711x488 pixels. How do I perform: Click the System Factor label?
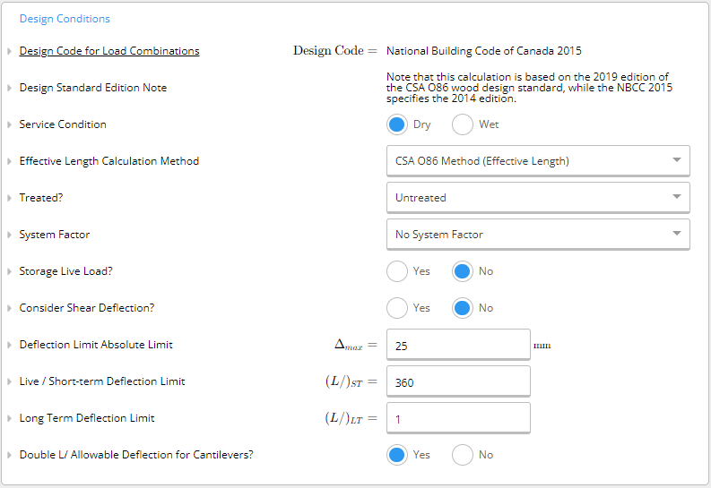(x=55, y=235)
